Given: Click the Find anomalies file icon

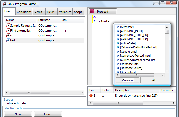Looking at the screenshot, I should pos(8,31).
